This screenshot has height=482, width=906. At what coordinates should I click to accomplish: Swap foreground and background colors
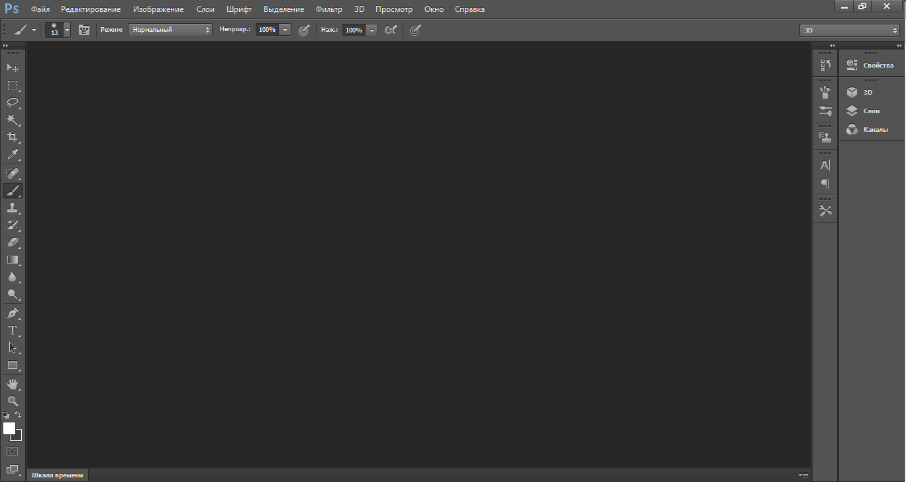point(19,414)
